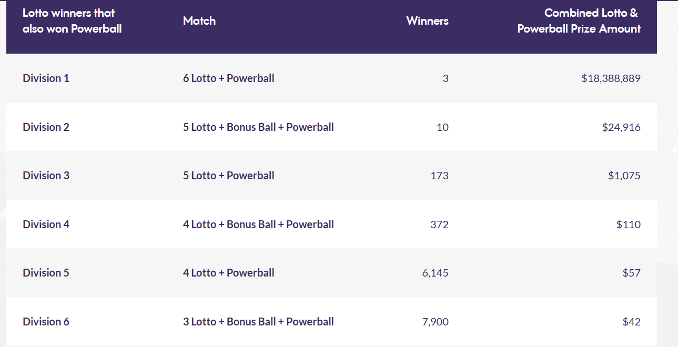Select 5 Lotto + Bonus Ball + Powerball text
Viewport: 678px width, 347px height.
coord(258,127)
